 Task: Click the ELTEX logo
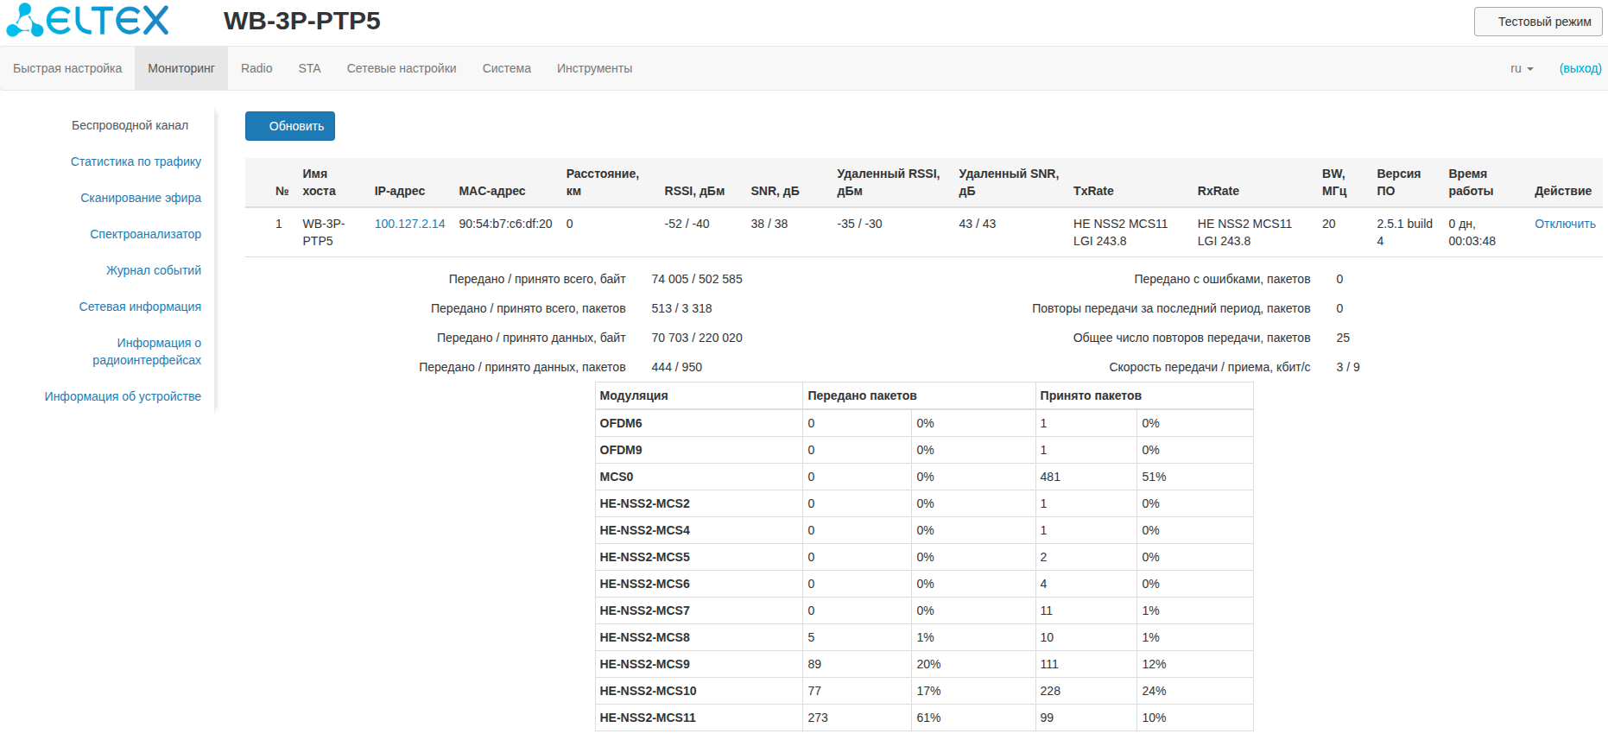click(87, 21)
